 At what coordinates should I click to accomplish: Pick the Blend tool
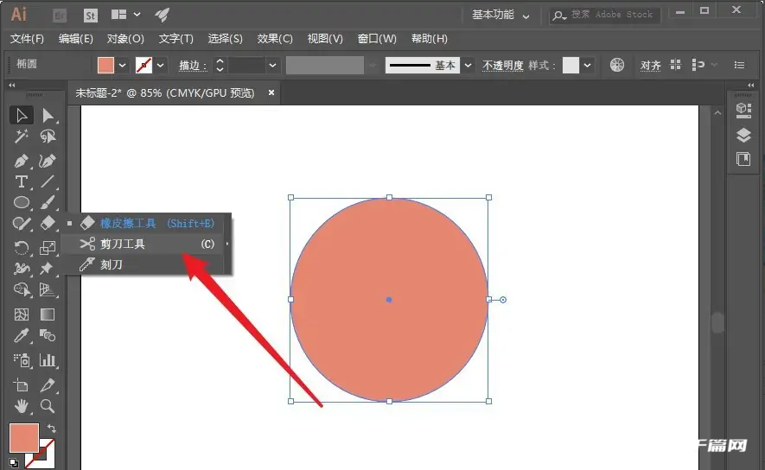coord(48,335)
